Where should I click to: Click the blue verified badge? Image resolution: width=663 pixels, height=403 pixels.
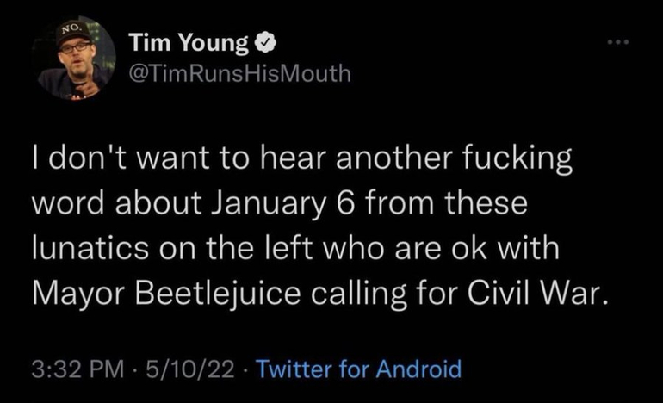268,42
